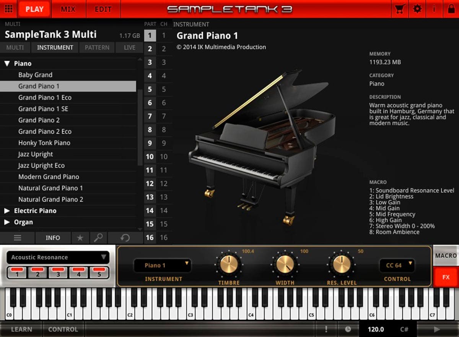Image resolution: width=459 pixels, height=337 pixels.
Task: Toggle effect slot 3 button
Action: click(58, 272)
